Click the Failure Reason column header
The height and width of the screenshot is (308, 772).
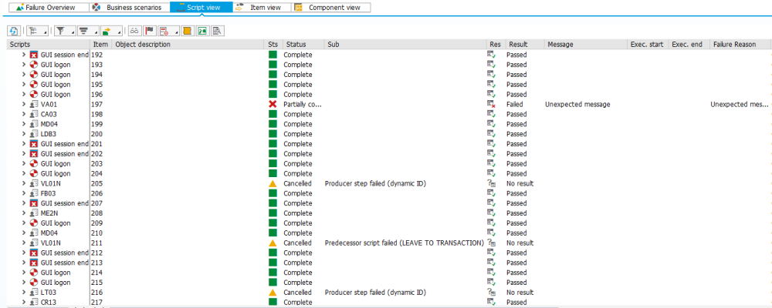click(740, 44)
